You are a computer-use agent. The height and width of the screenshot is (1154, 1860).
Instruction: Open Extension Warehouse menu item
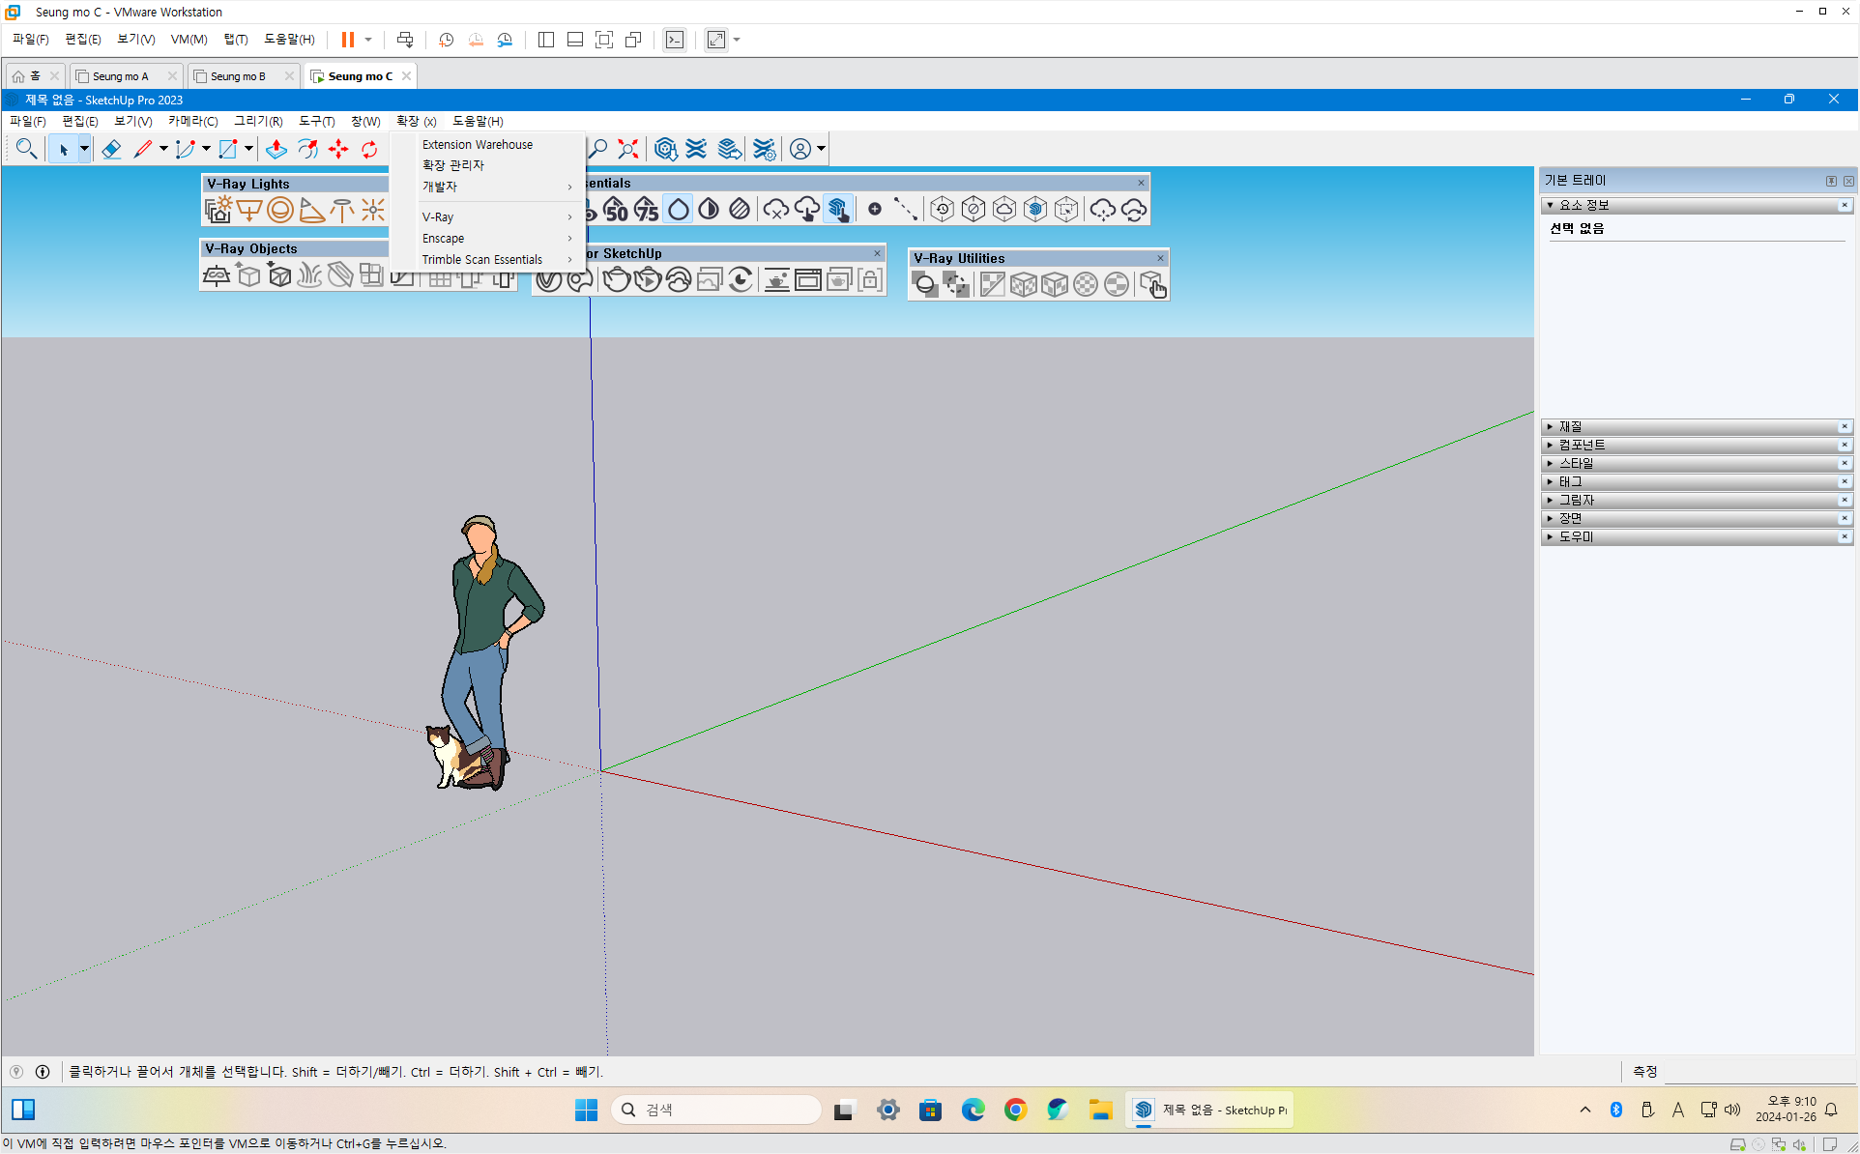point(478,144)
